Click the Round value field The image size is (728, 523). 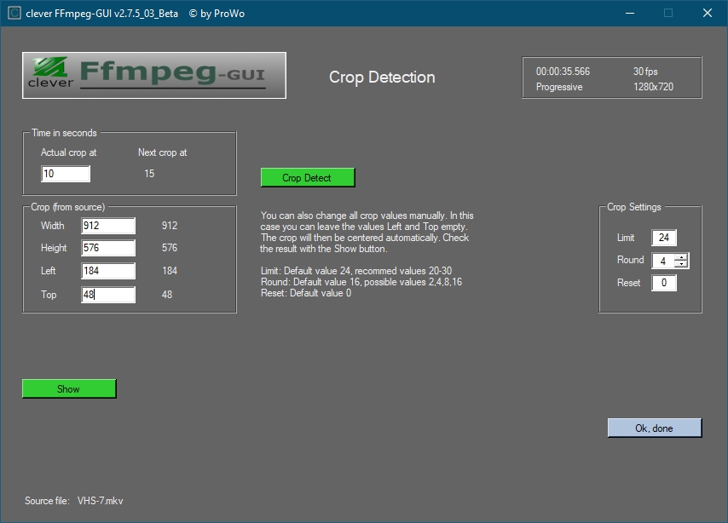pyautogui.click(x=663, y=261)
